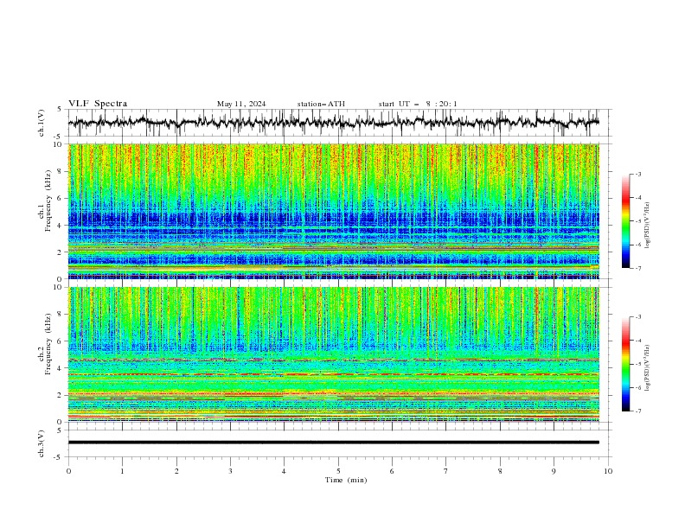Click the "0" tick on the time axis

click(x=68, y=471)
